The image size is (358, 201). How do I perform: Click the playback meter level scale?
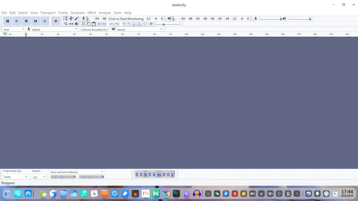tap(212, 19)
